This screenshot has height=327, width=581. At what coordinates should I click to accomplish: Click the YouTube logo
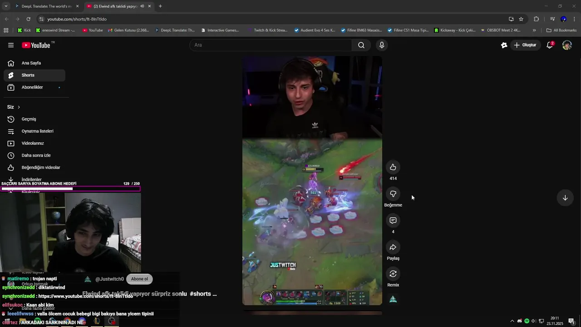point(36,45)
